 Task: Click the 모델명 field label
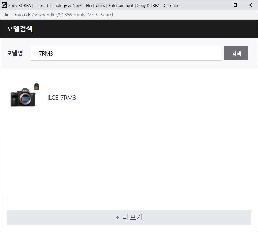15,53
